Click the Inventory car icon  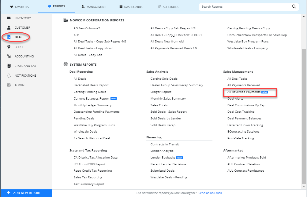point(9,18)
